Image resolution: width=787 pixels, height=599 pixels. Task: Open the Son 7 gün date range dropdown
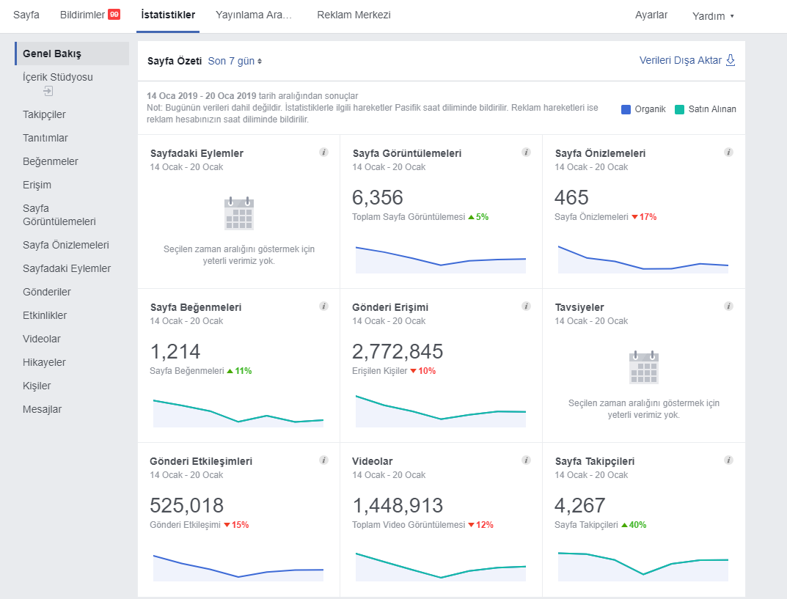(x=235, y=61)
